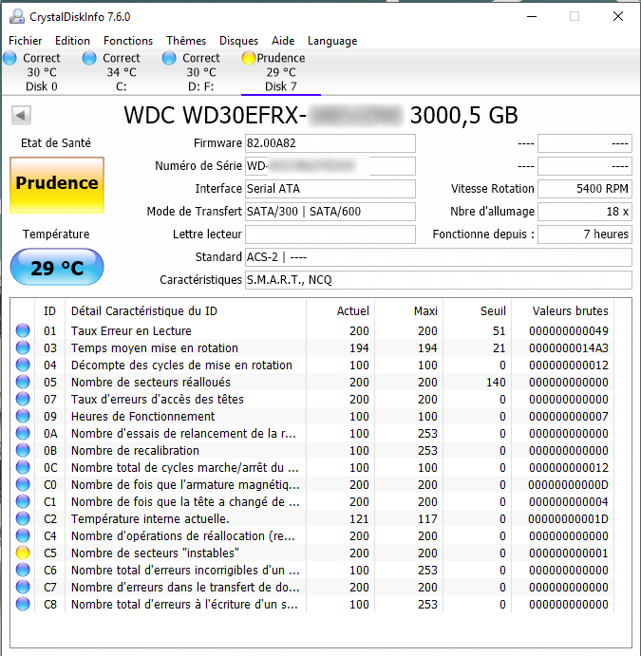Screen dimensions: 641x656
Task: Select row 'Temps moyen mise en rotation'
Action: (313, 347)
